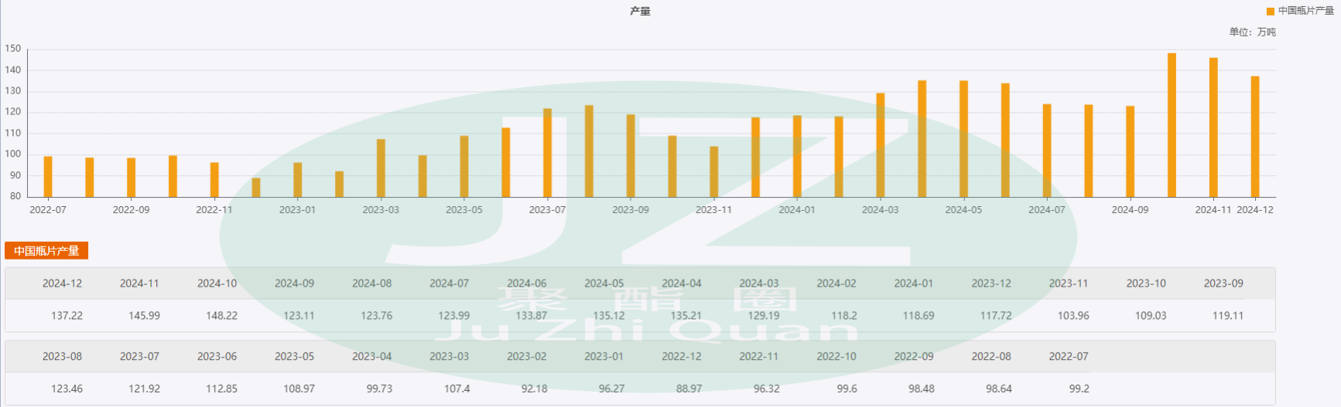This screenshot has height=407, width=1341.
Task: Select the 2024-06 column header in the table
Action: click(526, 283)
